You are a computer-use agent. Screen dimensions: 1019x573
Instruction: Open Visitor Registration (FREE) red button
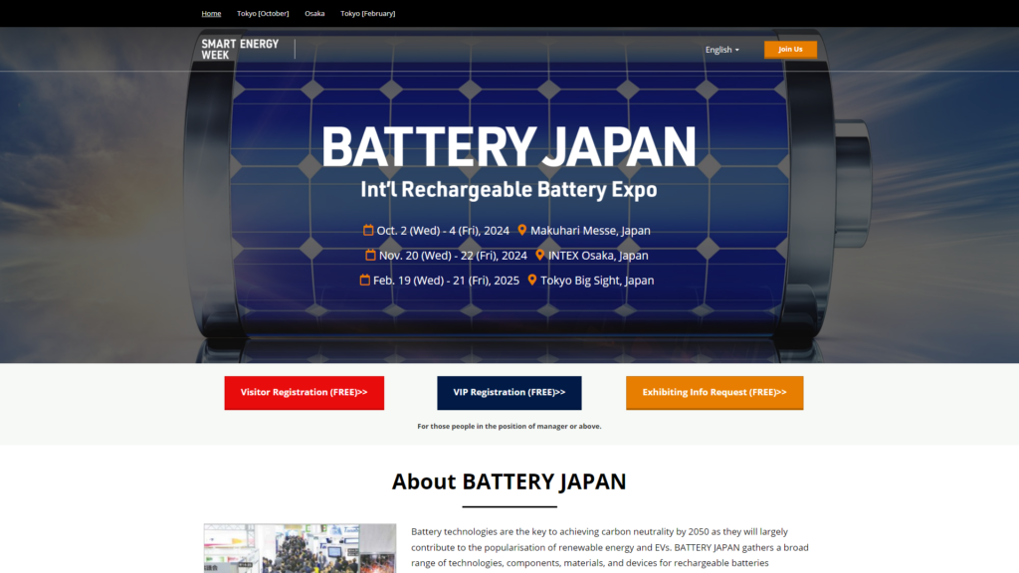(x=305, y=392)
